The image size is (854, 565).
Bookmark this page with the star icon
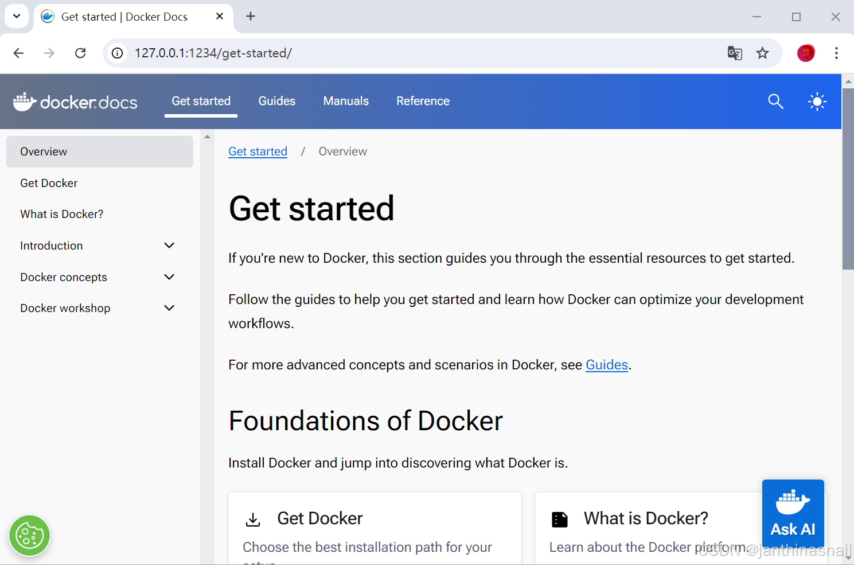coord(762,53)
